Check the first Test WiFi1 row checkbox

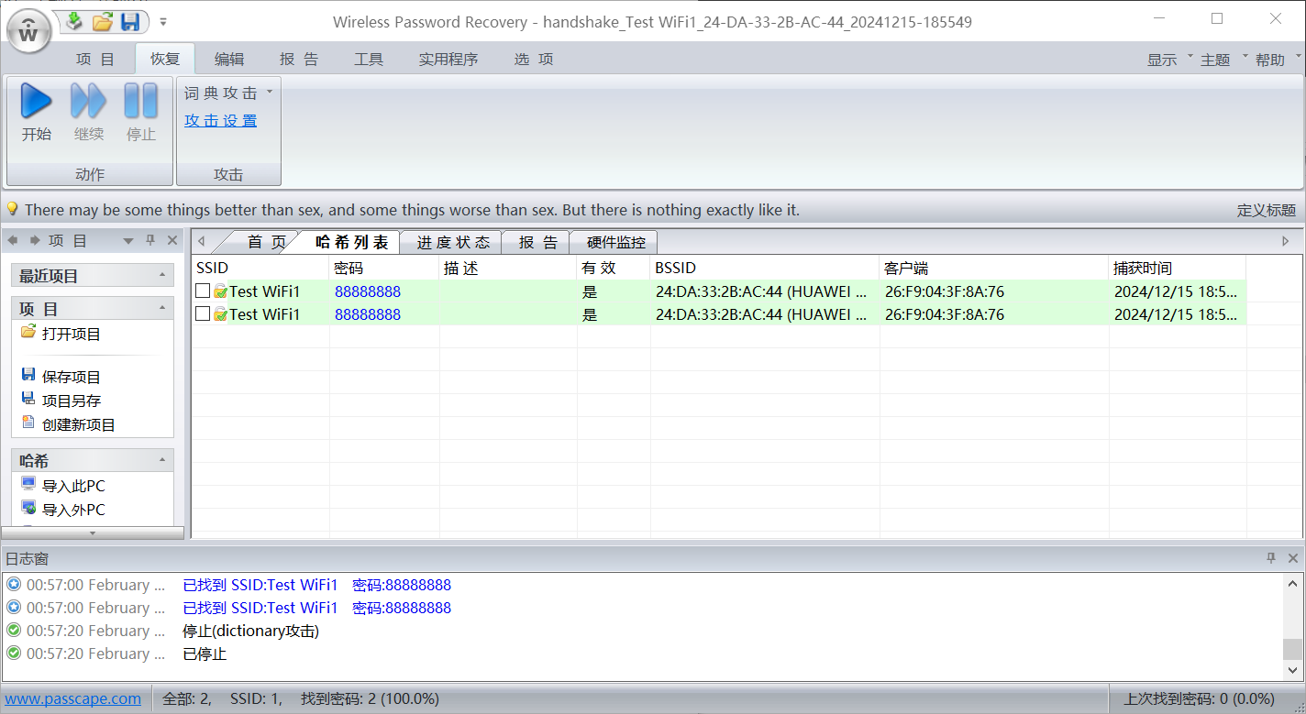[201, 291]
